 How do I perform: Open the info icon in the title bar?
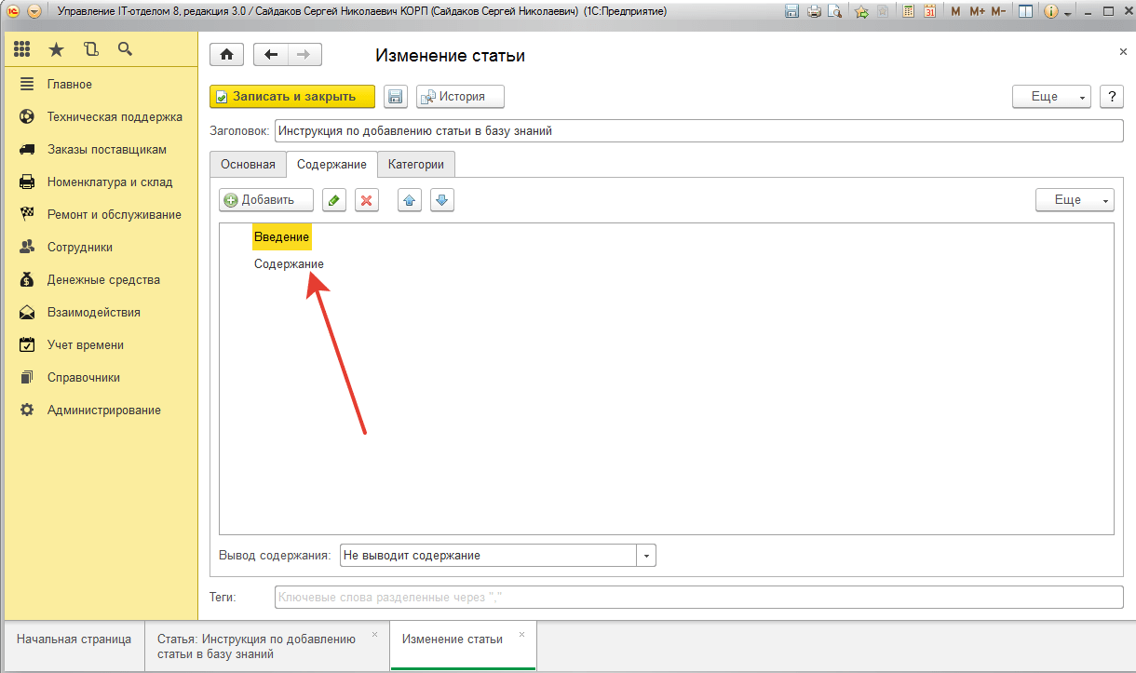[x=1051, y=12]
